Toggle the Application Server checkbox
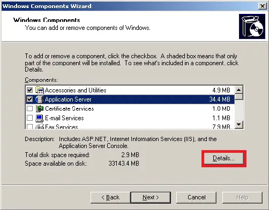 29,99
